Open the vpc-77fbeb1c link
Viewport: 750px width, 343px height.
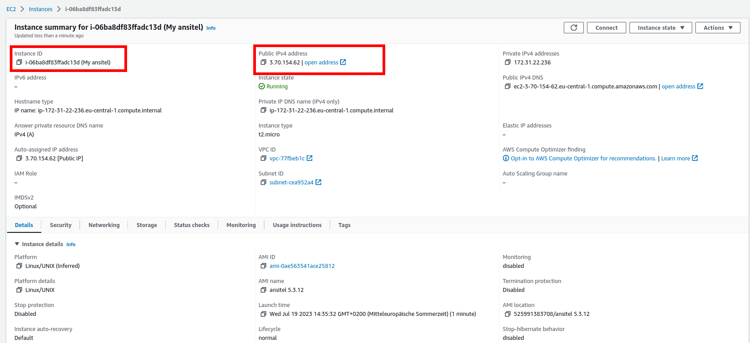point(287,159)
